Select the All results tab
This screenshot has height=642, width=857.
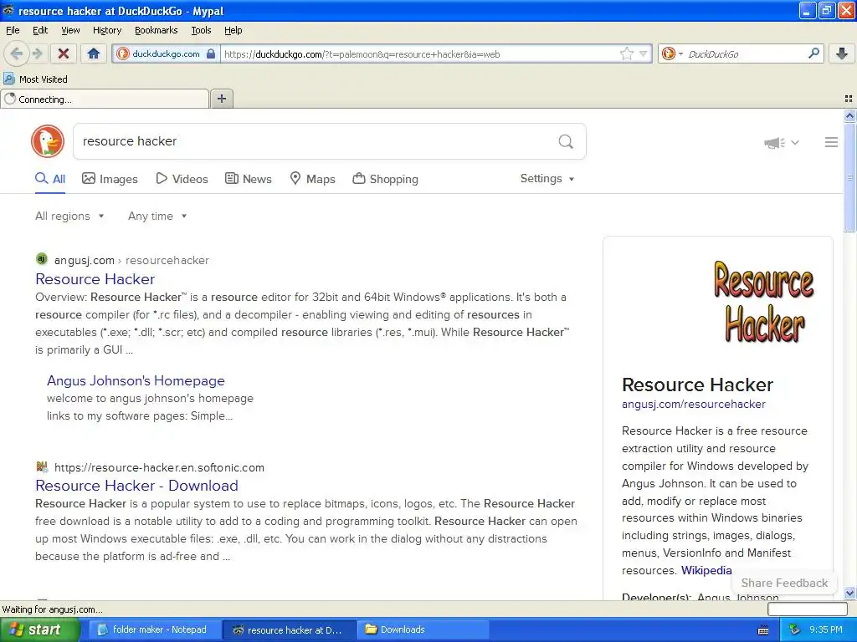coord(50,179)
